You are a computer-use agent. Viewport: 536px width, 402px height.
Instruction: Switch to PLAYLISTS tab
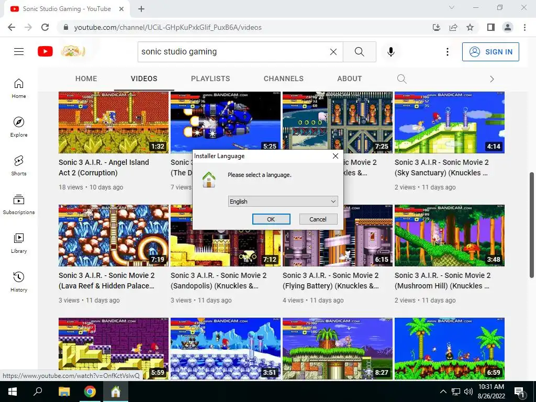click(210, 79)
